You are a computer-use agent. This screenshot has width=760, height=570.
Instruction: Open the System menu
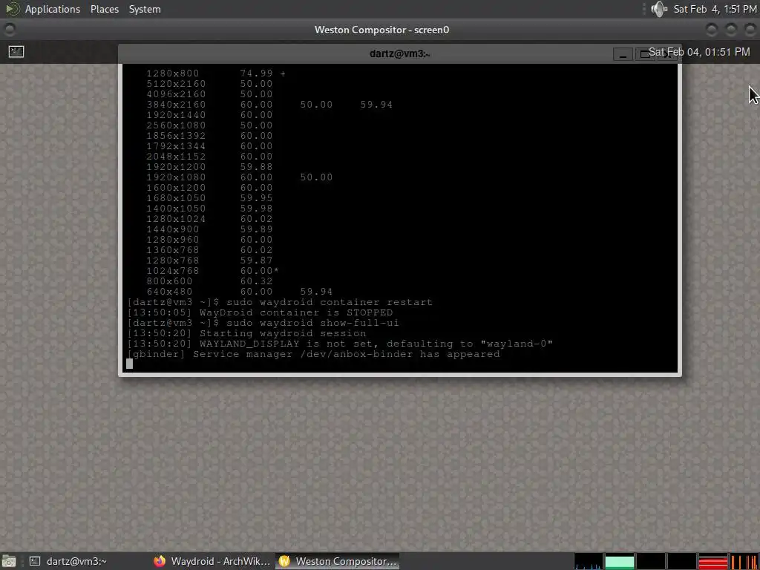pos(145,9)
